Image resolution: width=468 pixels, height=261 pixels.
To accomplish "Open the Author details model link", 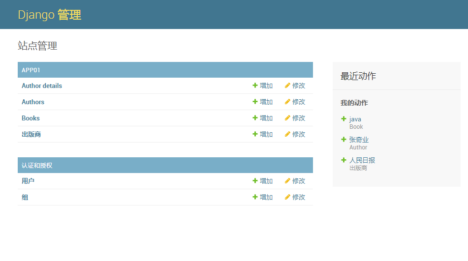I will pos(42,86).
